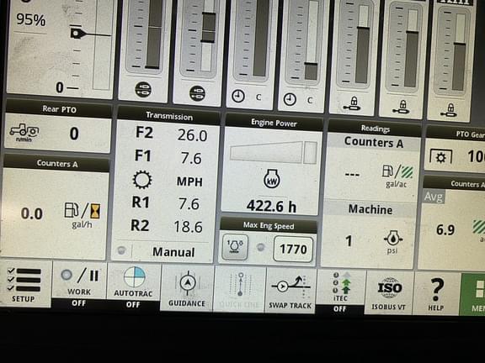Tap the engine power kW icon
The image size is (485, 363).
(272, 179)
